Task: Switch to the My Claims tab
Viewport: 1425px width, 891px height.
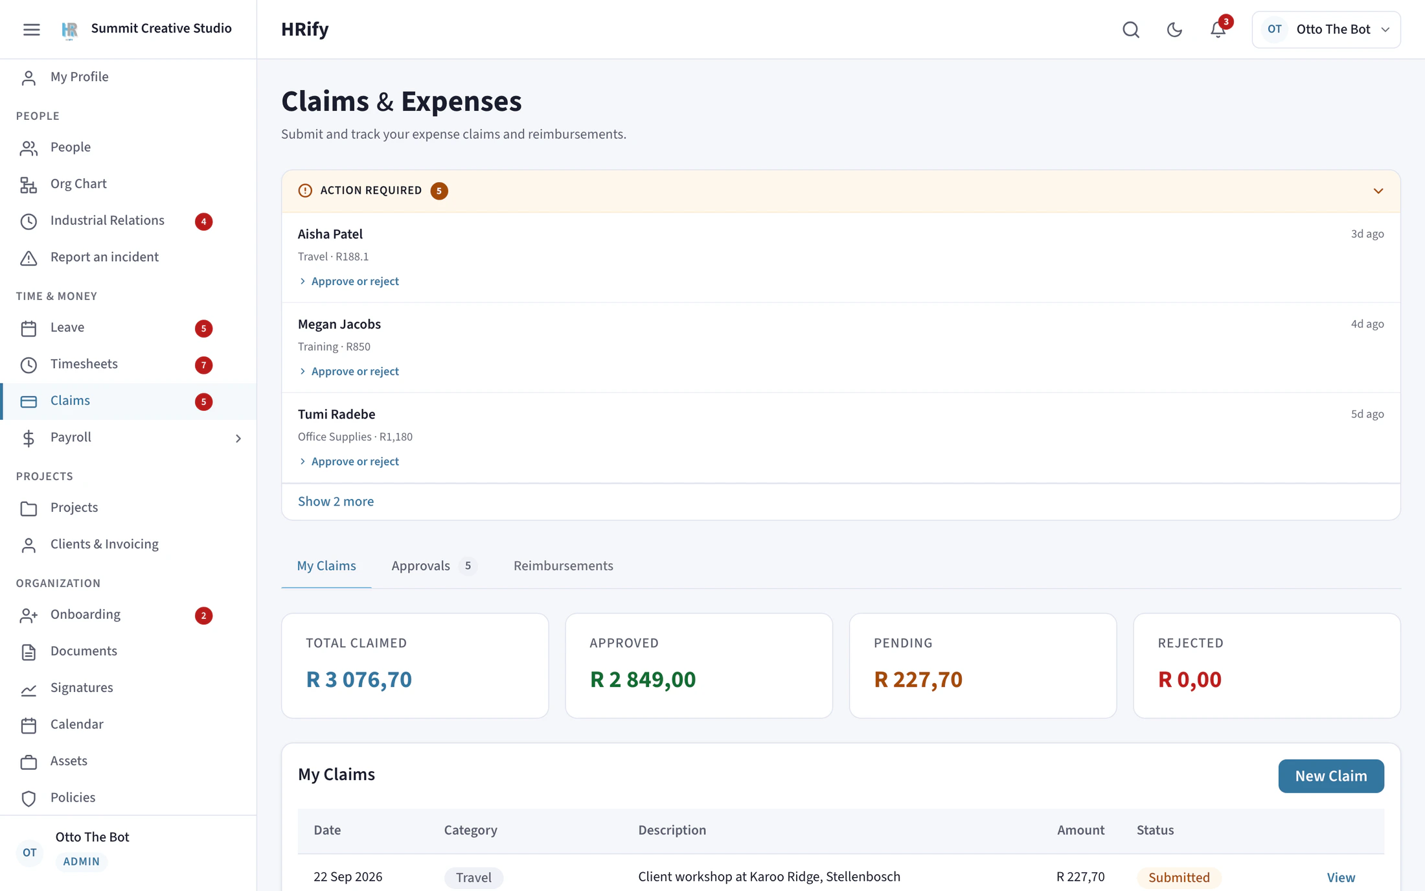Action: tap(326, 566)
